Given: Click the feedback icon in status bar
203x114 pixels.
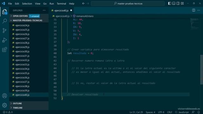Looking at the screenshot, I should pyautogui.click(x=193, y=112).
